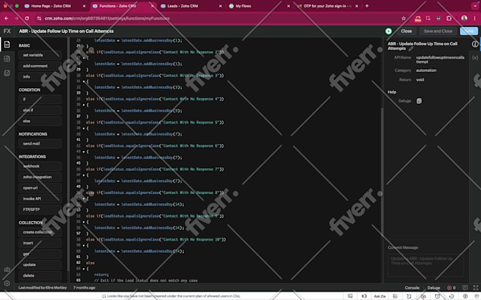Open the Deluge tab in the footer
481x300 pixels.
tap(434, 288)
